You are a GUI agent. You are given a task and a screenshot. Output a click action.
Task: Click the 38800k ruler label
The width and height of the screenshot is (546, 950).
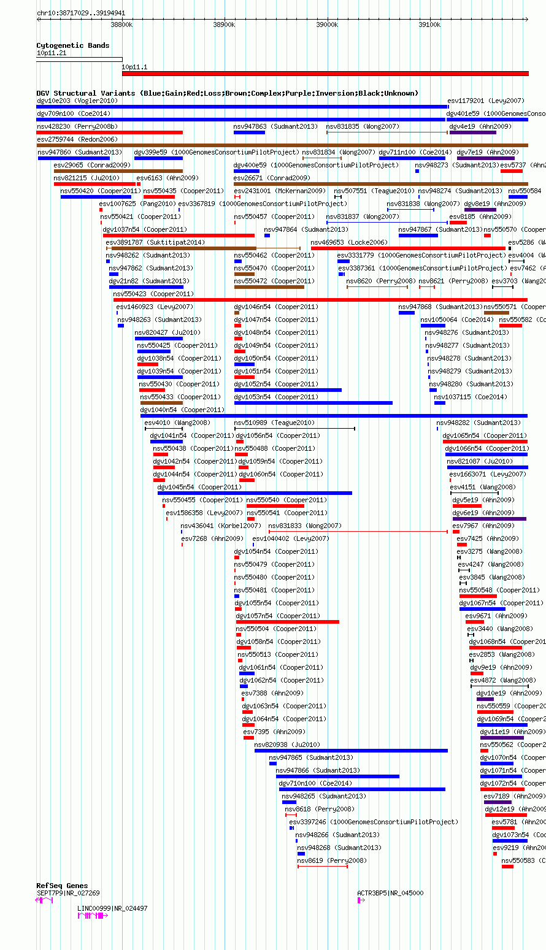[x=121, y=25]
